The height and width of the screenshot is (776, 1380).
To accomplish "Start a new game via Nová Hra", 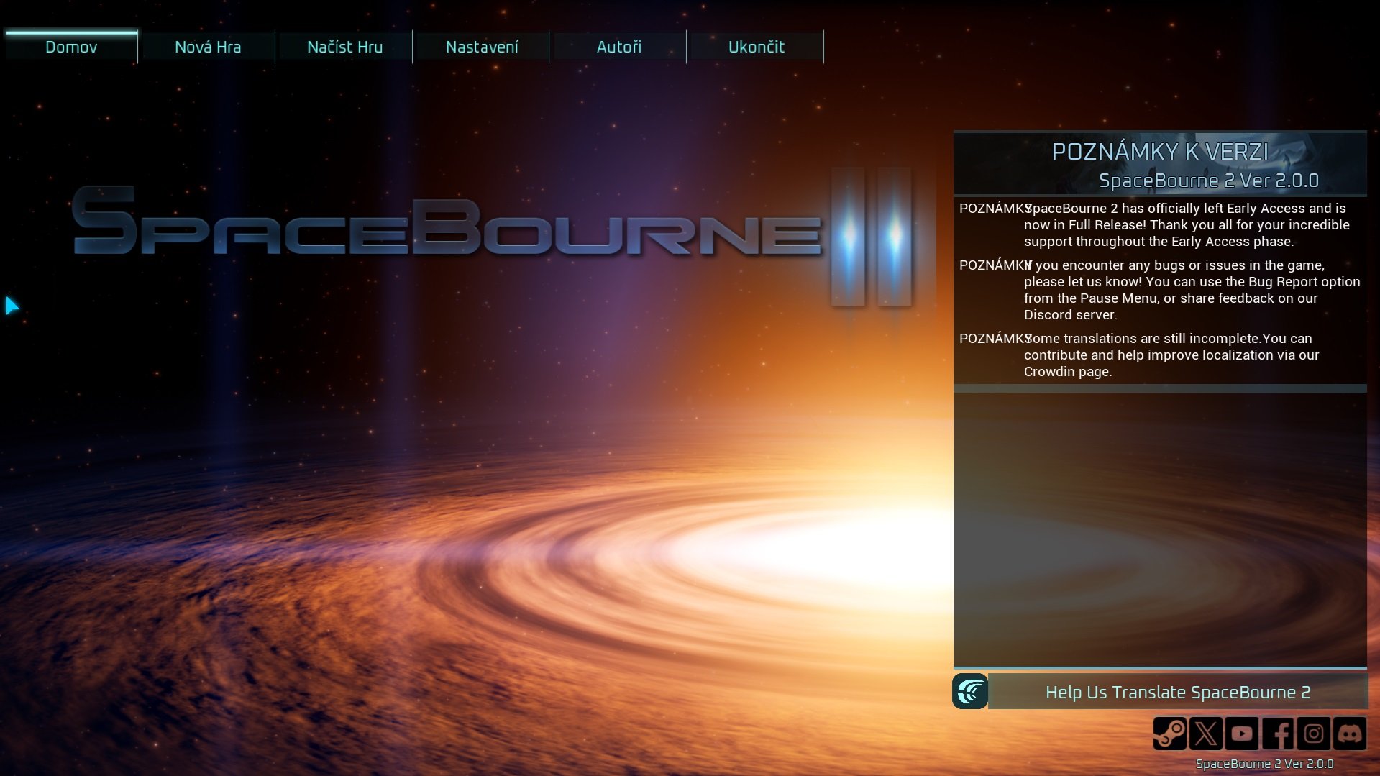I will point(208,47).
